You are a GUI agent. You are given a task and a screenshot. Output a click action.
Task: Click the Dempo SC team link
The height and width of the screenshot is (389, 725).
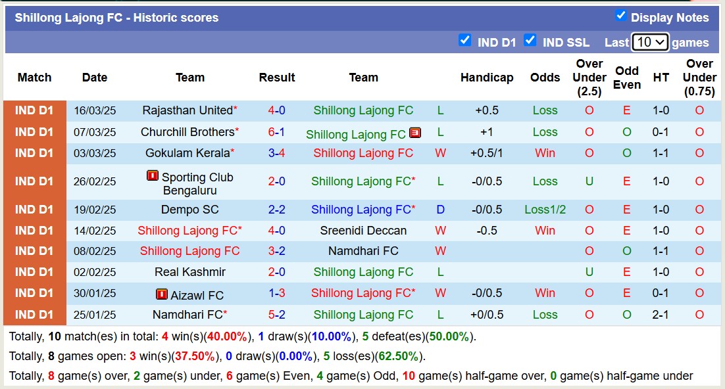coord(190,210)
